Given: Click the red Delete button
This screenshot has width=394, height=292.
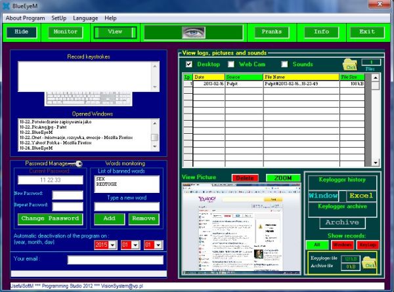Looking at the screenshot, I should 245,178.
